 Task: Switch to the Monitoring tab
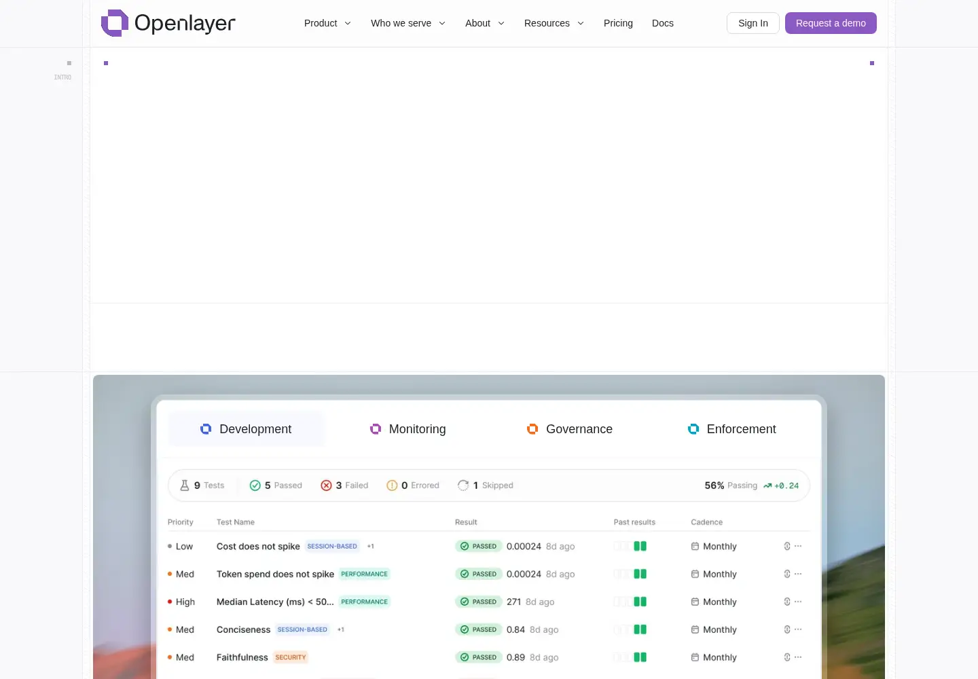408,429
